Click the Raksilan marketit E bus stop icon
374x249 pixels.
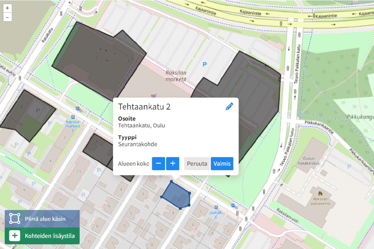coord(73,117)
